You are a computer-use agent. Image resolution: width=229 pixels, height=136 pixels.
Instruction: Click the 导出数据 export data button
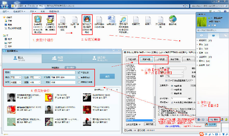coord(161,59)
